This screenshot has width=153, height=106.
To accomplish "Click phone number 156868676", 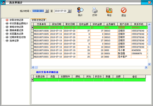I will (x=137, y=53).
